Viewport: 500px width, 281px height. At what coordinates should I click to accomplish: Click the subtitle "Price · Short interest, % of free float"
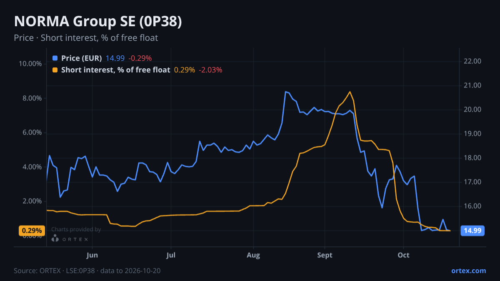[86, 38]
